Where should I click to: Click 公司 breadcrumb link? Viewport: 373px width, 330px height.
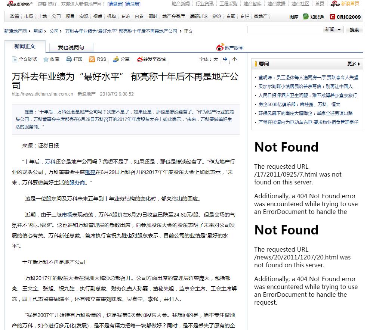[54, 31]
